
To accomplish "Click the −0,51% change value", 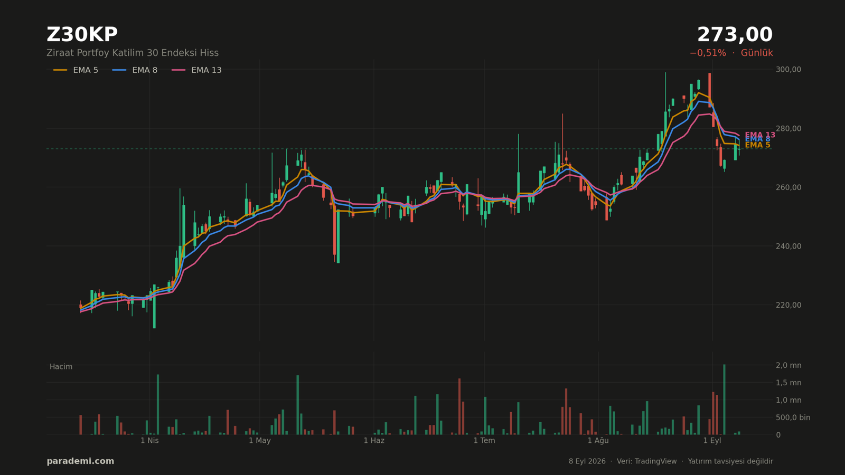I will tap(708, 53).
